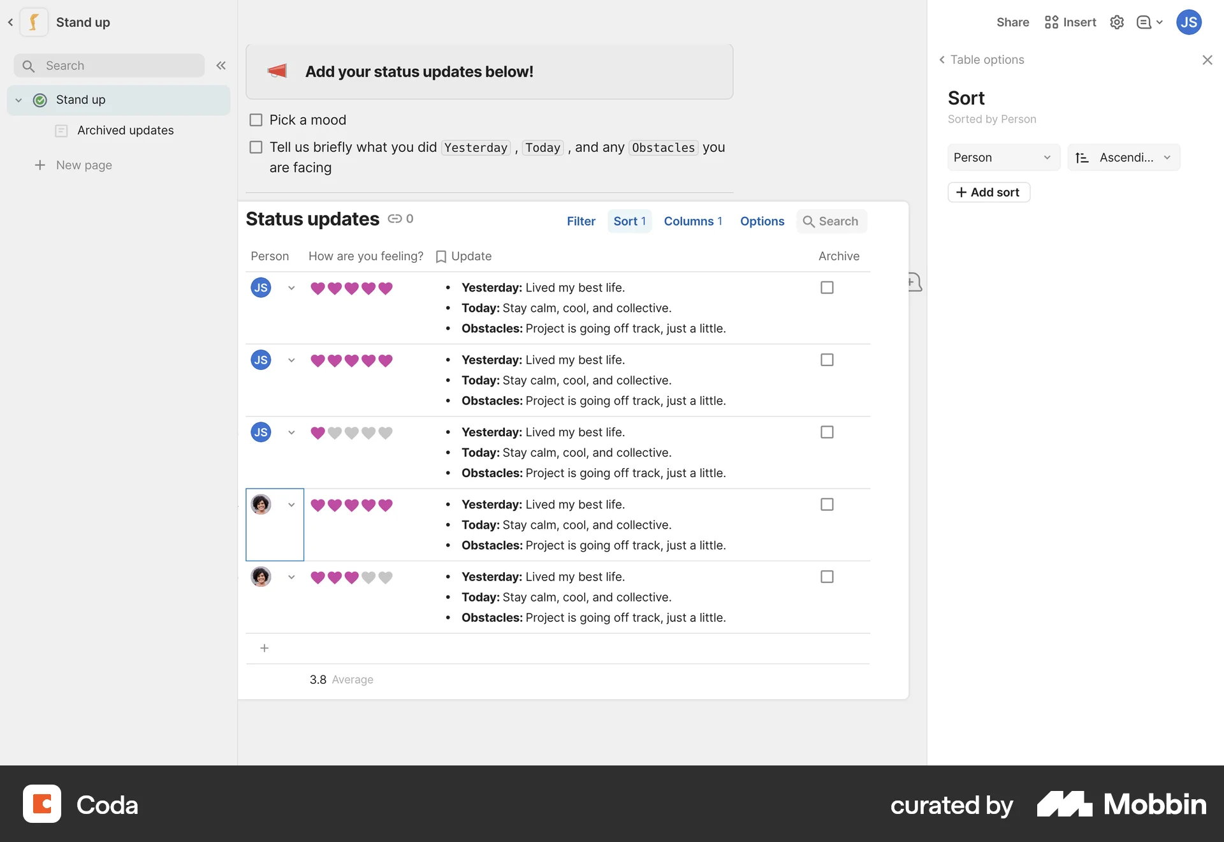Open Search within the Status updates table

(x=831, y=221)
